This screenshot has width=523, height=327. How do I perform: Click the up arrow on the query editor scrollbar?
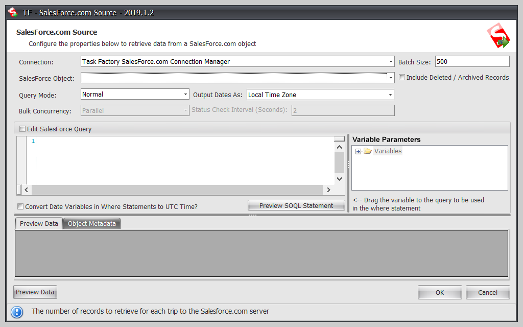pos(339,146)
